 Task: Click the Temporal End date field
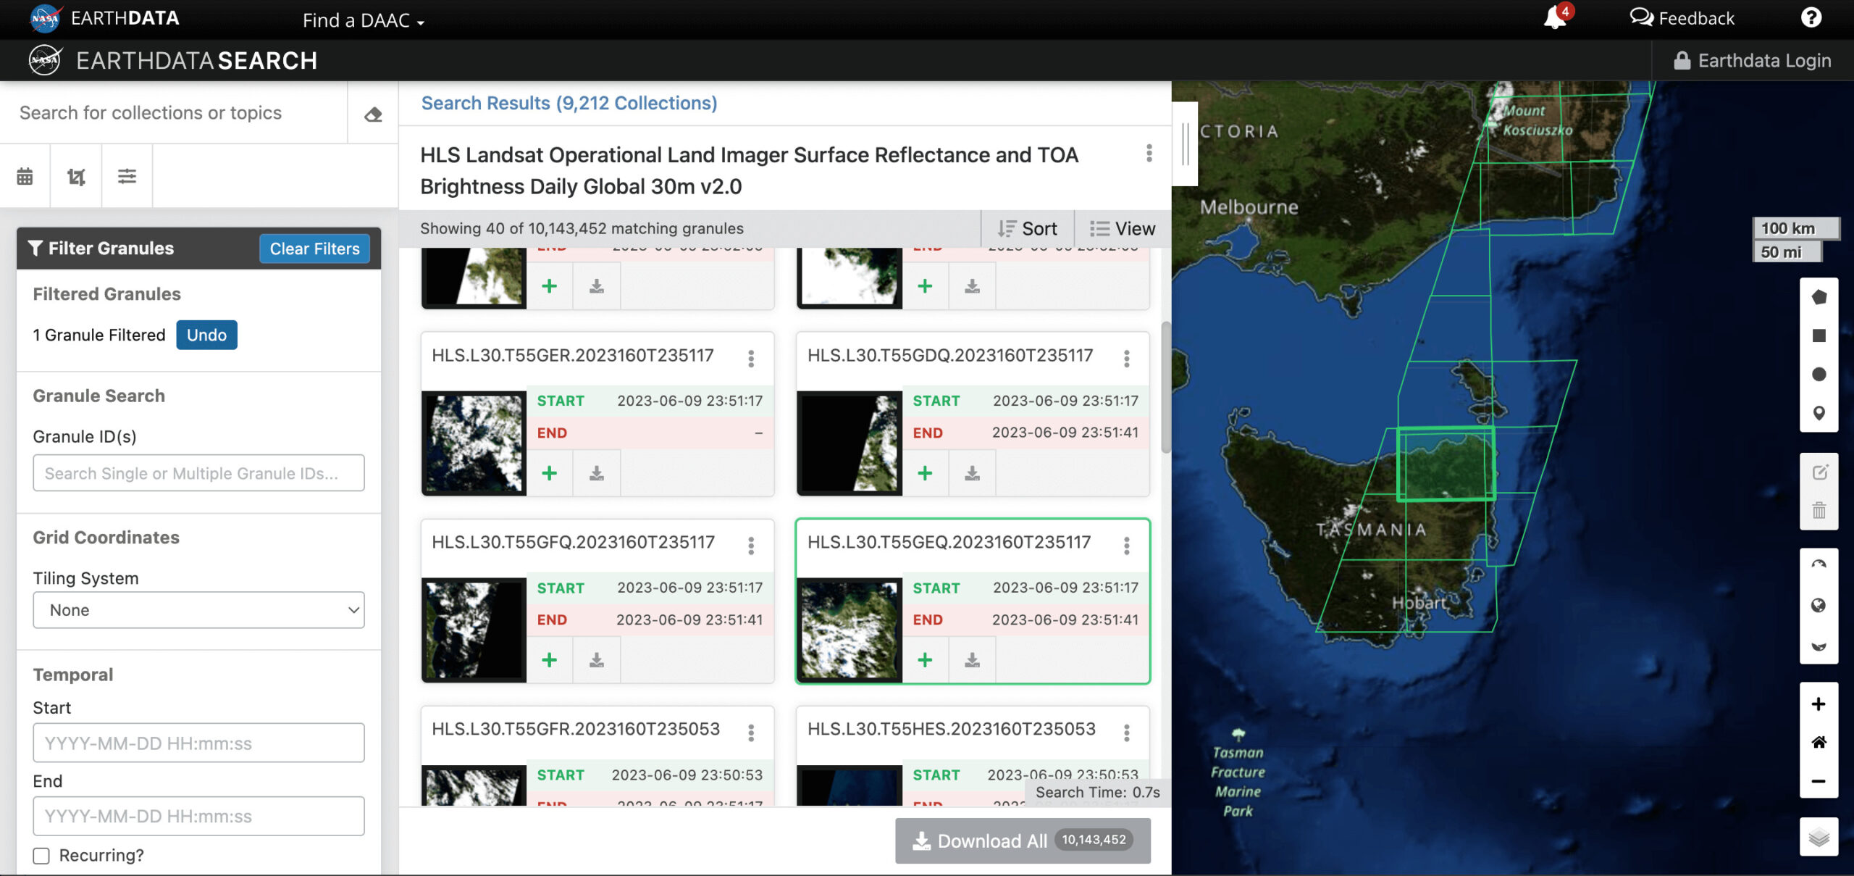198,817
